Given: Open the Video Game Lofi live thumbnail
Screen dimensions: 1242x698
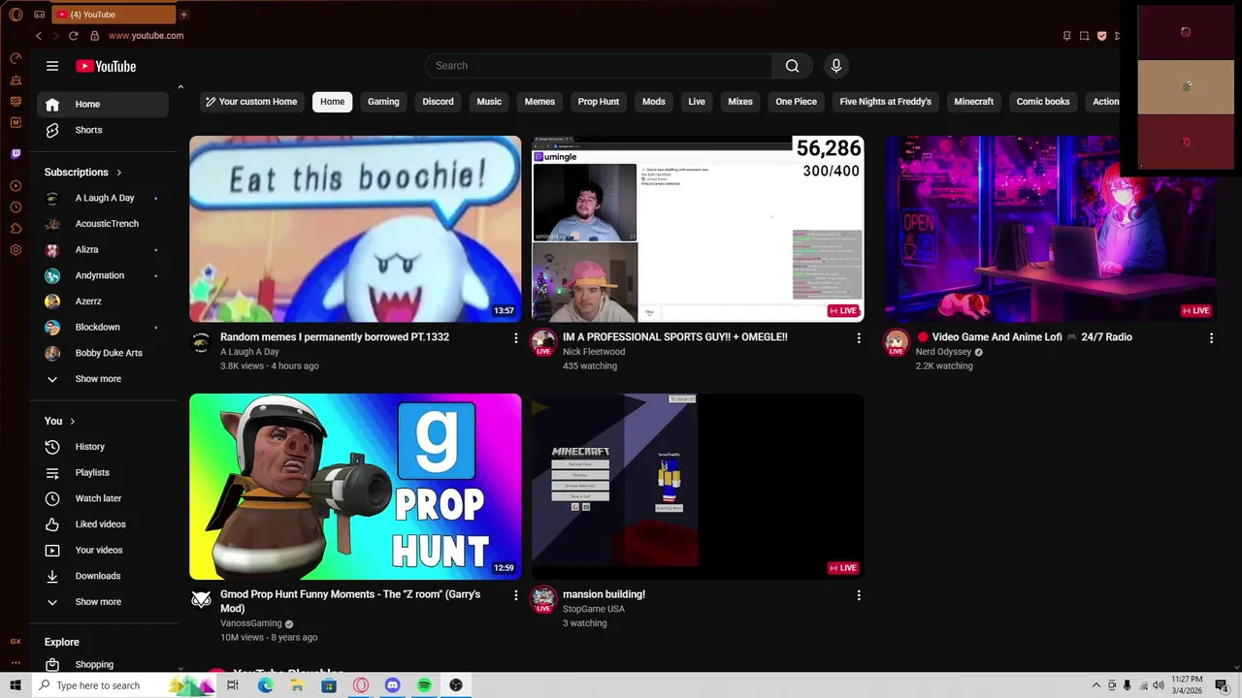Looking at the screenshot, I should 1050,229.
